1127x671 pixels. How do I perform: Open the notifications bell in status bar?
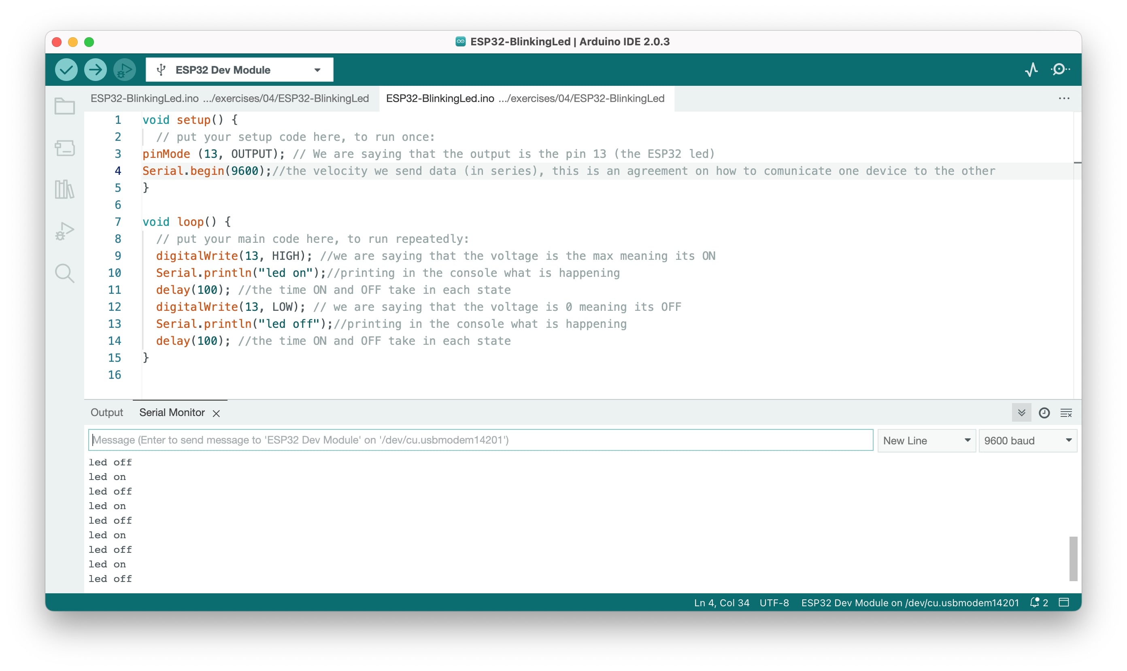tap(1039, 602)
